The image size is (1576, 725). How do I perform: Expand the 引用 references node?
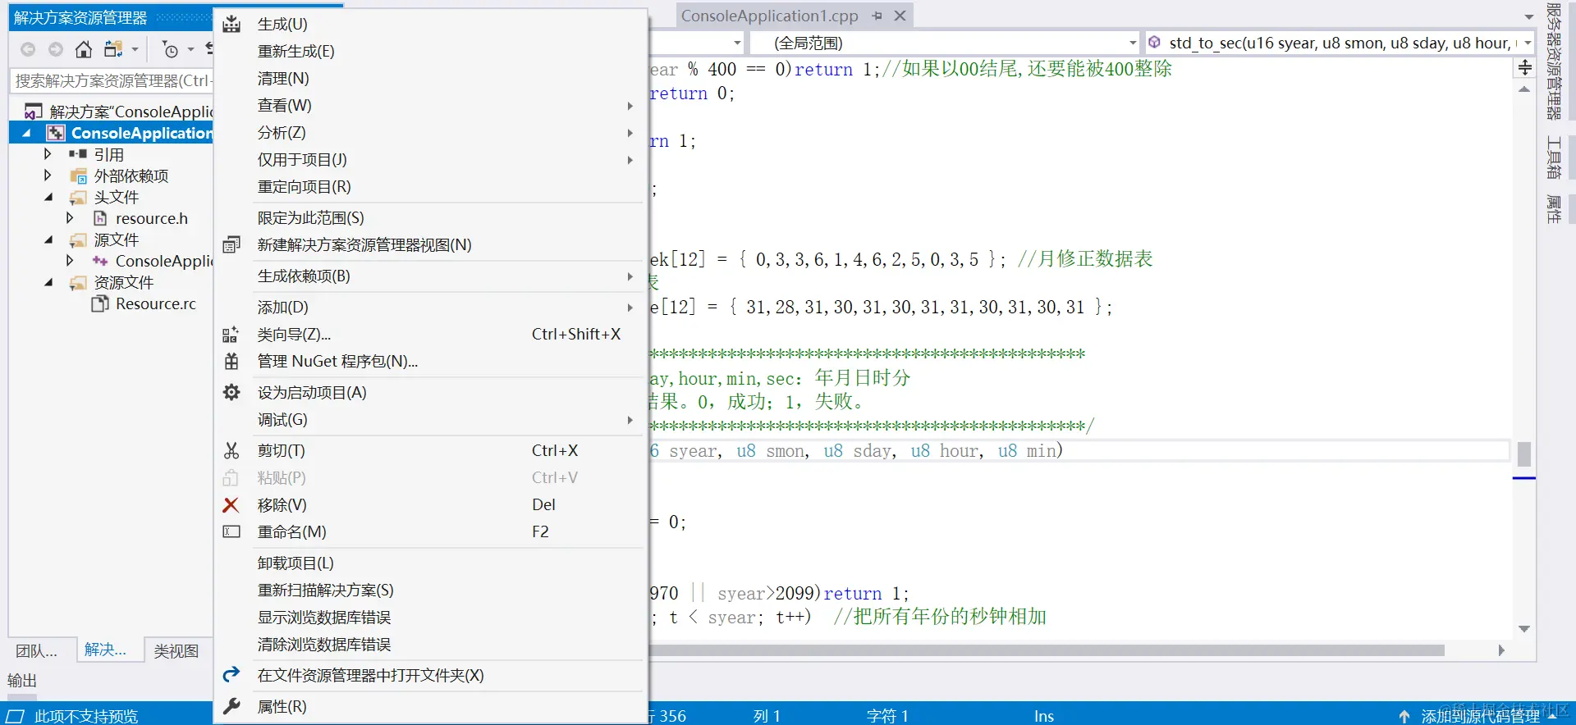tap(48, 154)
